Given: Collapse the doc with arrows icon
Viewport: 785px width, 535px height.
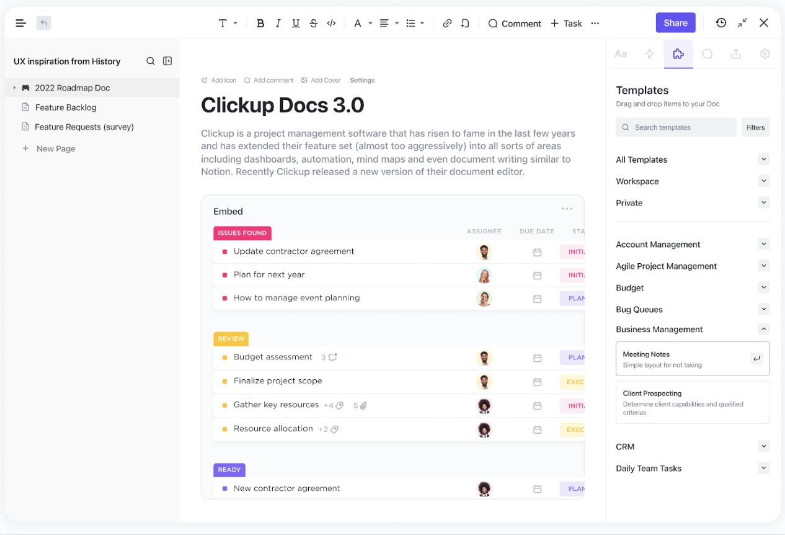Looking at the screenshot, I should [742, 23].
